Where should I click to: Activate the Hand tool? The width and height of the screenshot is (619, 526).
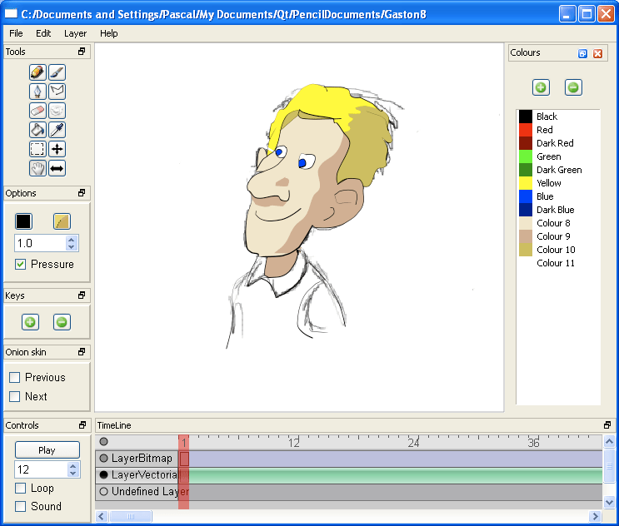(37, 168)
